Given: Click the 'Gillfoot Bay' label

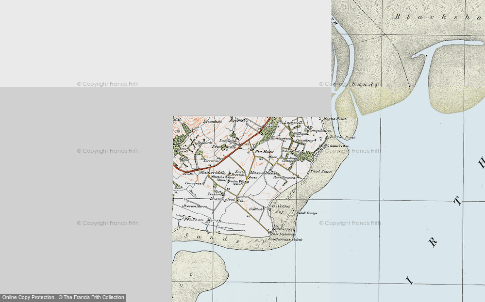Looking at the screenshot, I should pyautogui.click(x=281, y=209).
